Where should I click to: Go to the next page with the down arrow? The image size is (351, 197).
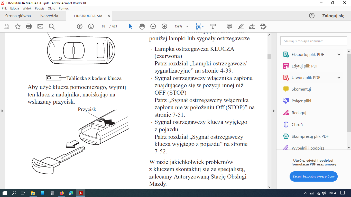coord(91,26)
